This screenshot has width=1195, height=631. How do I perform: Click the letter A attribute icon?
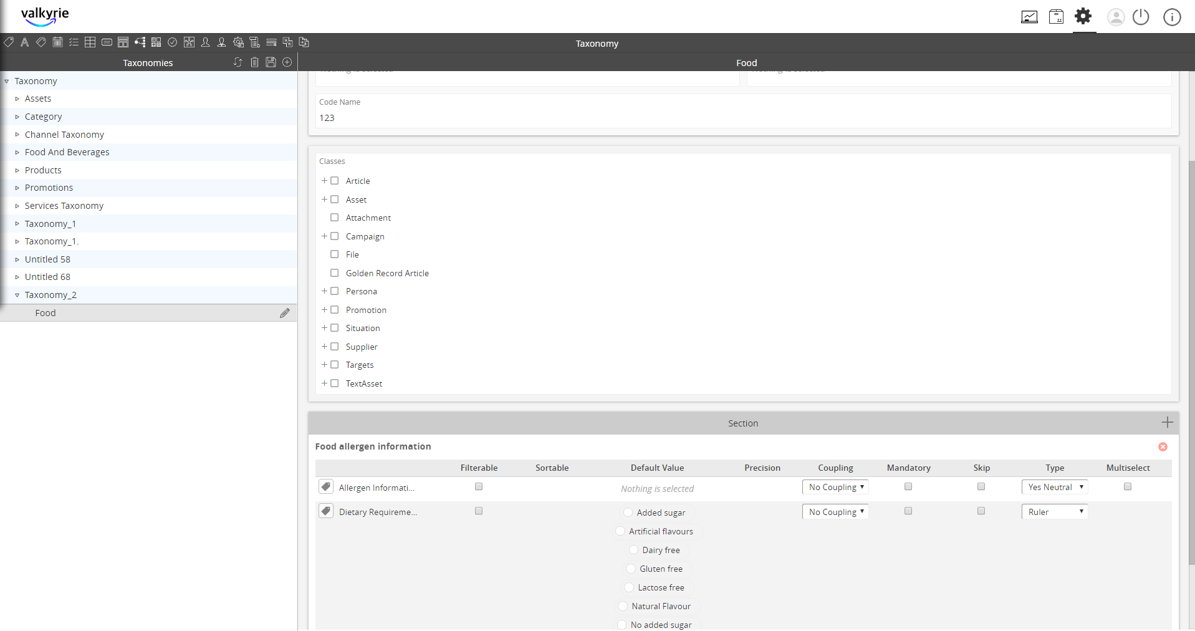pyautogui.click(x=25, y=42)
